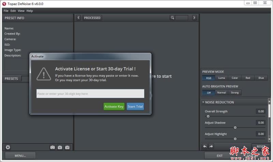This screenshot has width=273, height=162.
Task: Click the camera snapshot icon
Action: [53, 147]
